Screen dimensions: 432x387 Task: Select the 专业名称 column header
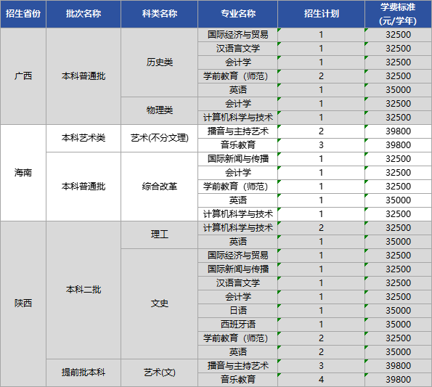point(237,14)
